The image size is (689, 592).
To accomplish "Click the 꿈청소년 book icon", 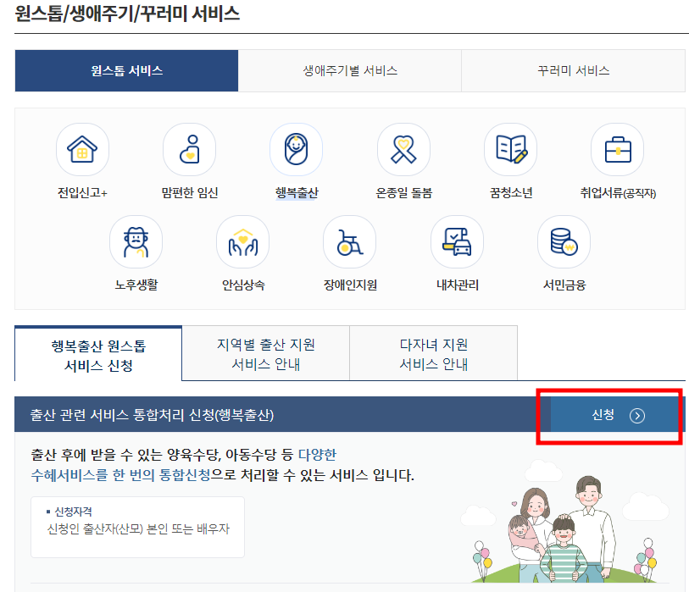I will (510, 149).
